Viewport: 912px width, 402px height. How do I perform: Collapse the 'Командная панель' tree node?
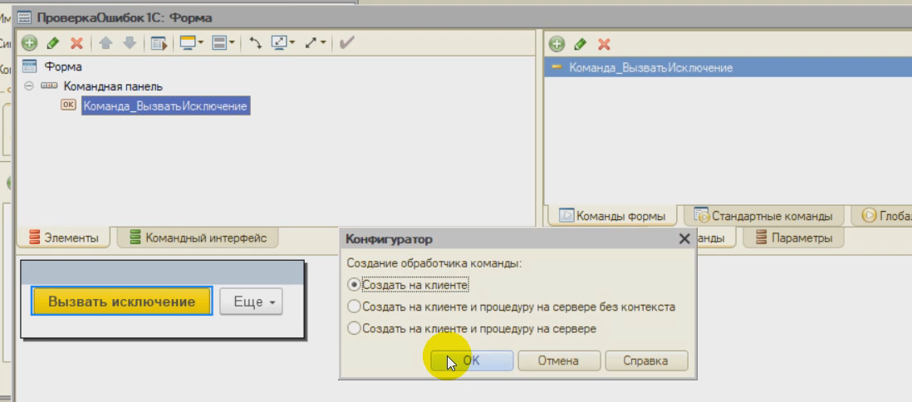pyautogui.click(x=29, y=86)
